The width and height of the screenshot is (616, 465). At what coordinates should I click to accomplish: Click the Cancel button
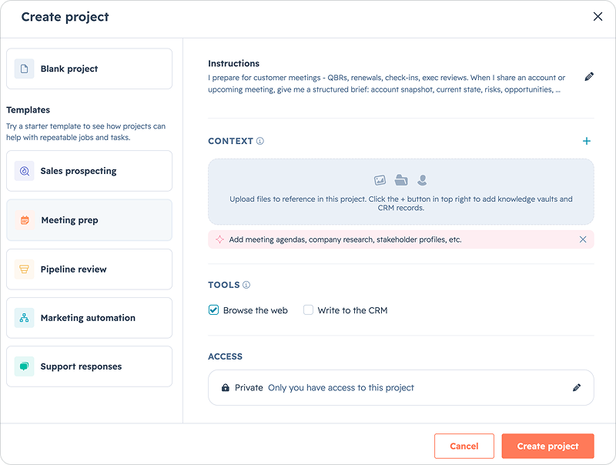coord(464,447)
